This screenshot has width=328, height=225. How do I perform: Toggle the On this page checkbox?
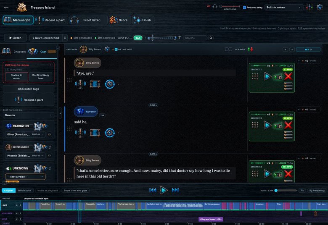116,50
